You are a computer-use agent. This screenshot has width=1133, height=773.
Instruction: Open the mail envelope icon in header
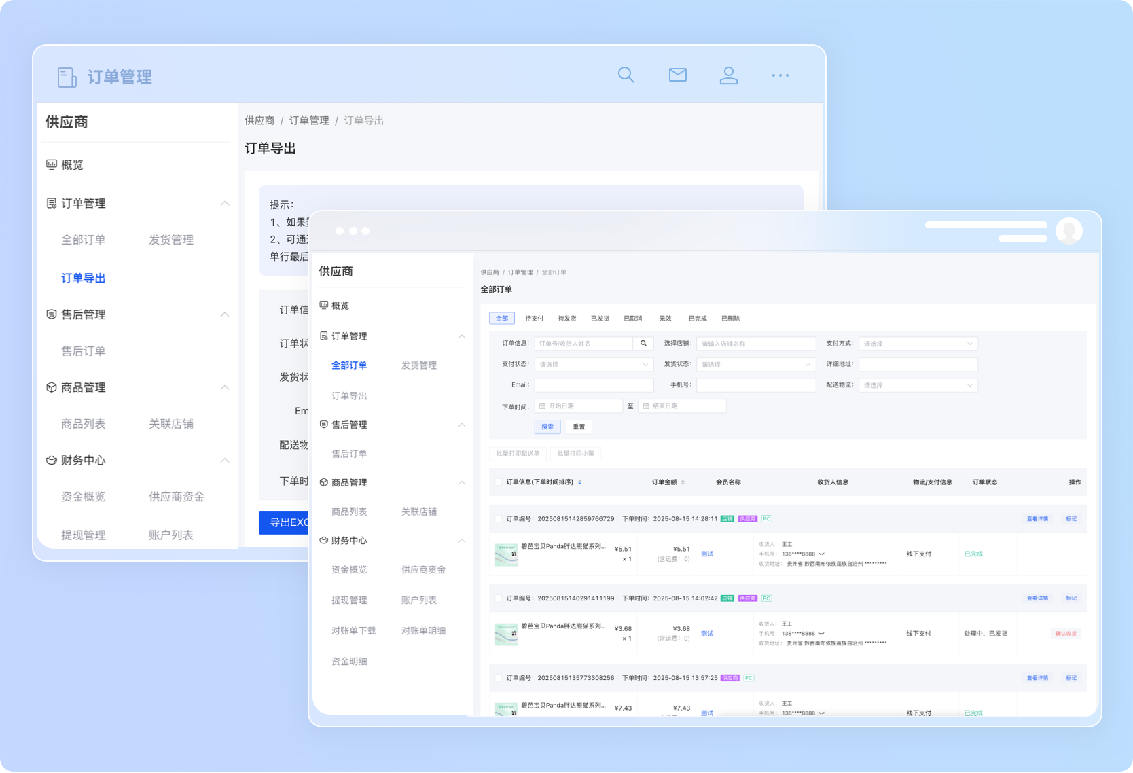[677, 75]
